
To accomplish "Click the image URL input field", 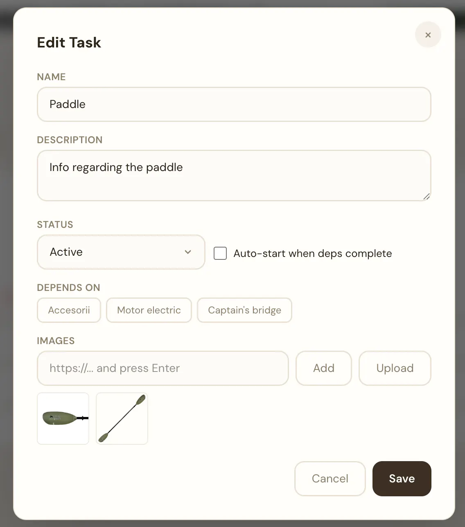I will click(163, 368).
